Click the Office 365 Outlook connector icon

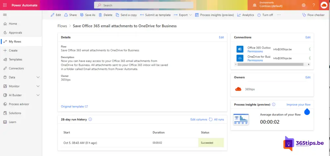tap(240, 49)
